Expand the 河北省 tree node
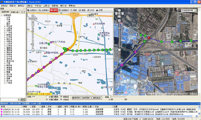The width and height of the screenshot is (201, 120). click(x=5, y=26)
